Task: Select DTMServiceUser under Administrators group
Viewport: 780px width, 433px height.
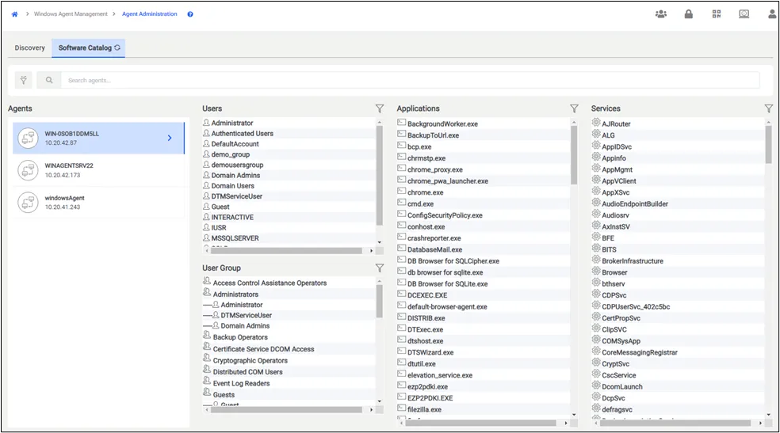Action: 247,315
